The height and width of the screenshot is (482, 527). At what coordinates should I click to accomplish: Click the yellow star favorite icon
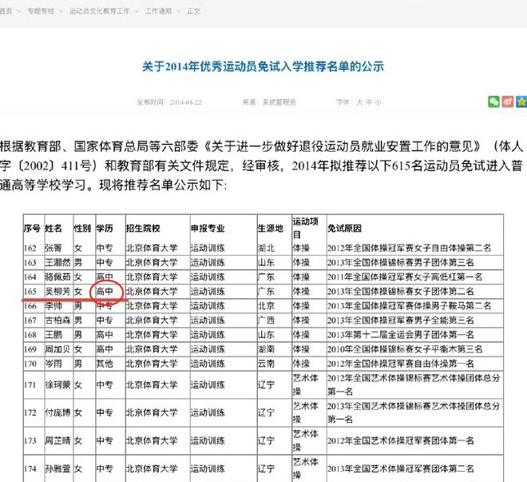(521, 102)
